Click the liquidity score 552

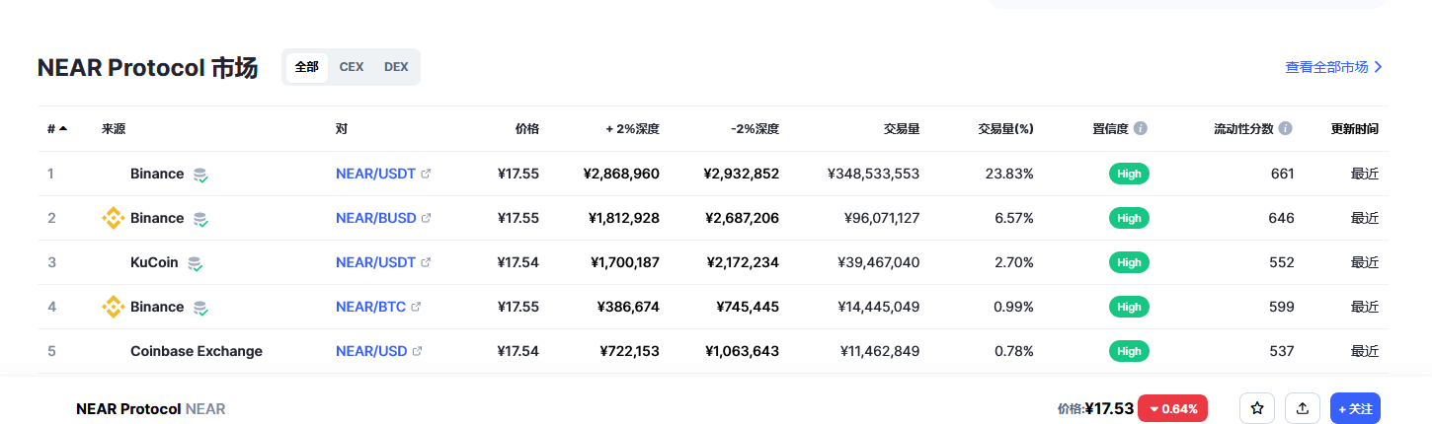[x=1282, y=262]
